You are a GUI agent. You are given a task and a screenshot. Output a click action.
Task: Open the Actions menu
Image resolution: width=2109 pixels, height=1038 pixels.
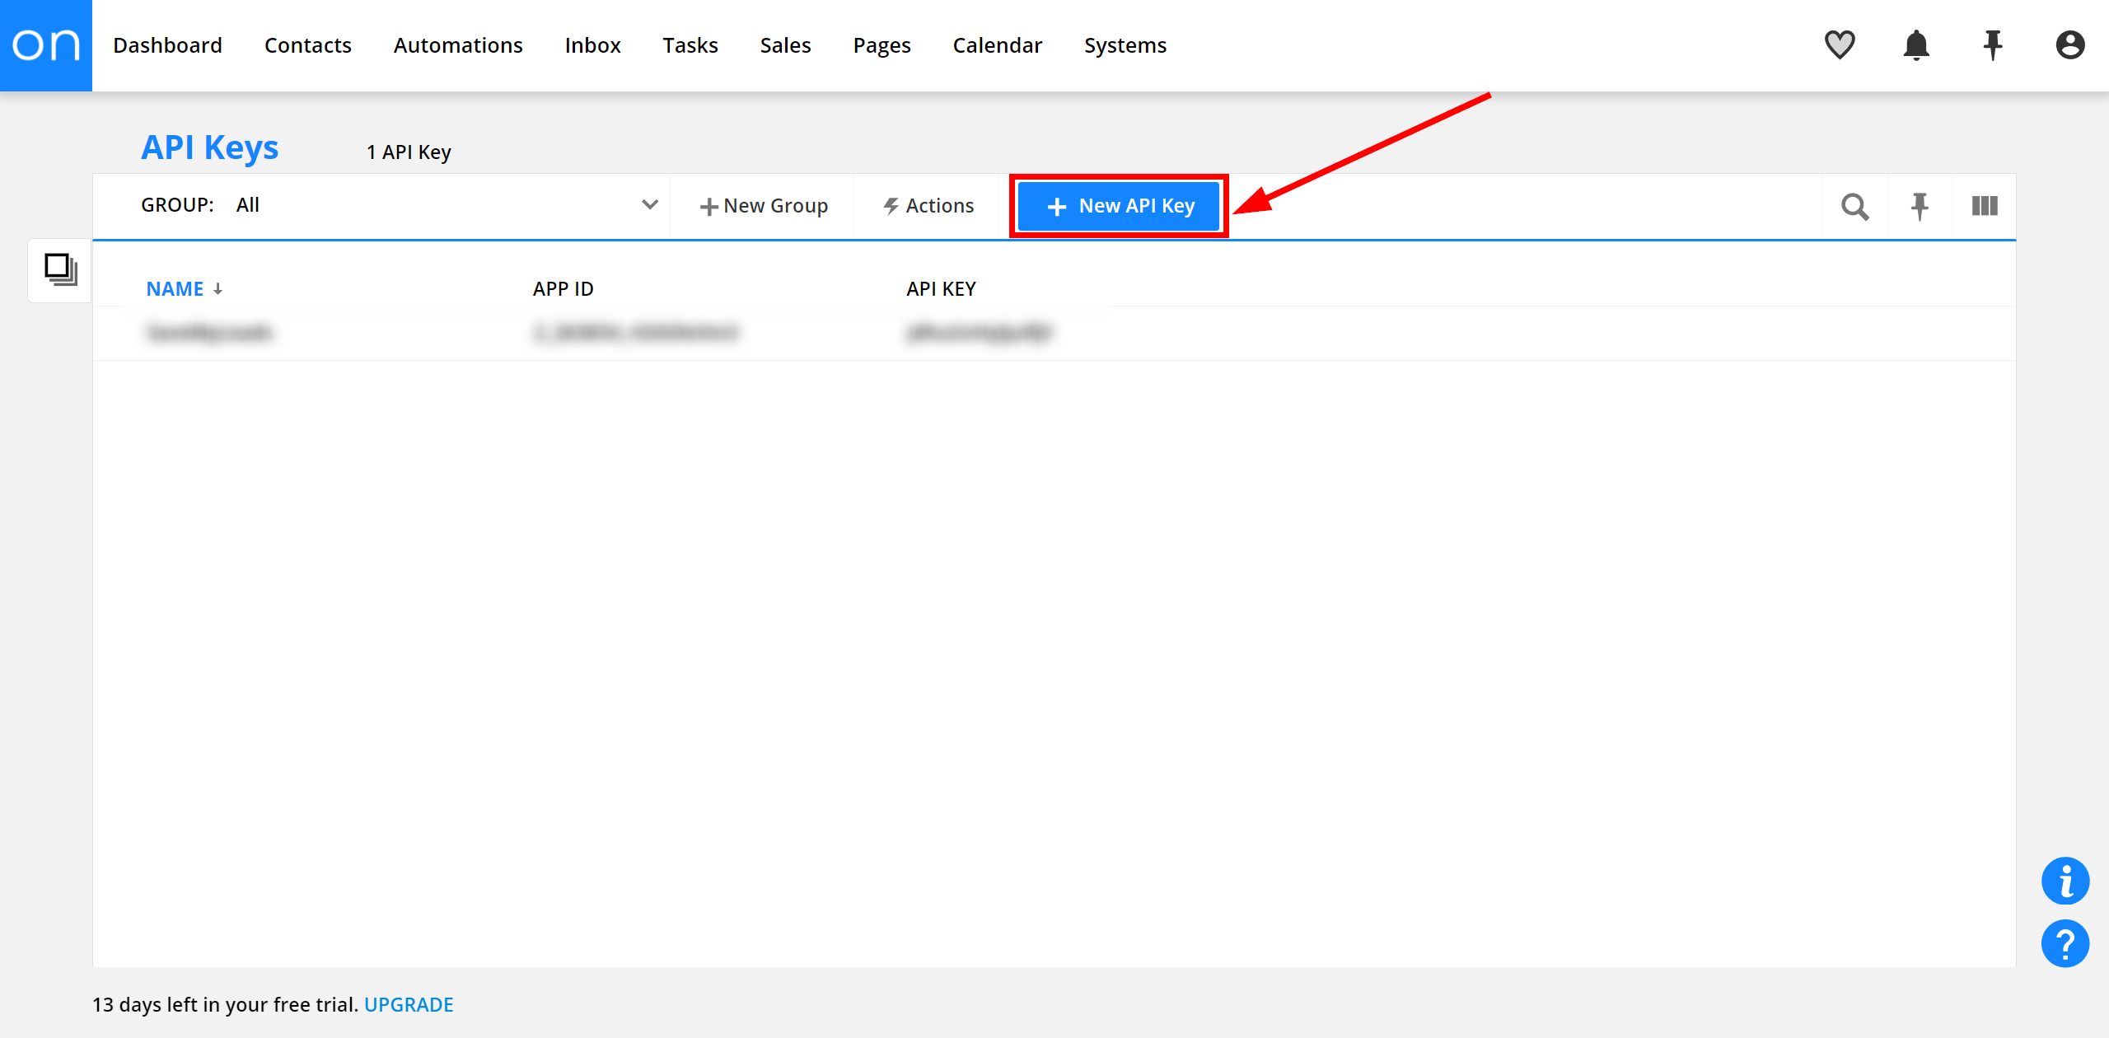tap(928, 206)
